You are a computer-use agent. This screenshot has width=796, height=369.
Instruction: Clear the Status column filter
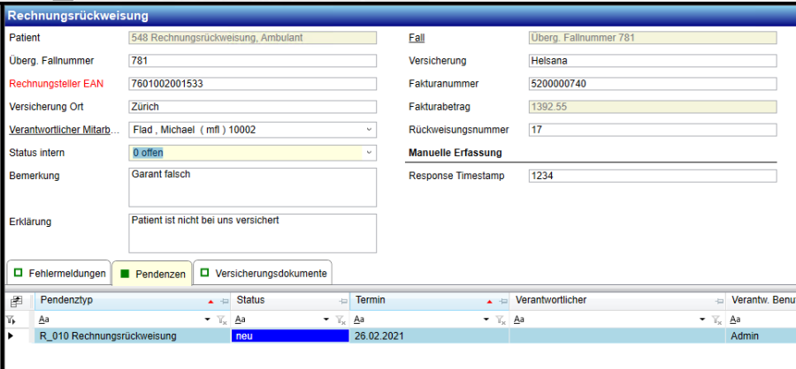[x=341, y=320]
